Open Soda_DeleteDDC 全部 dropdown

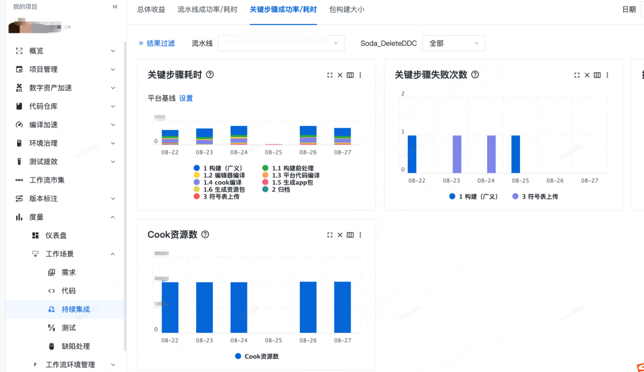453,43
